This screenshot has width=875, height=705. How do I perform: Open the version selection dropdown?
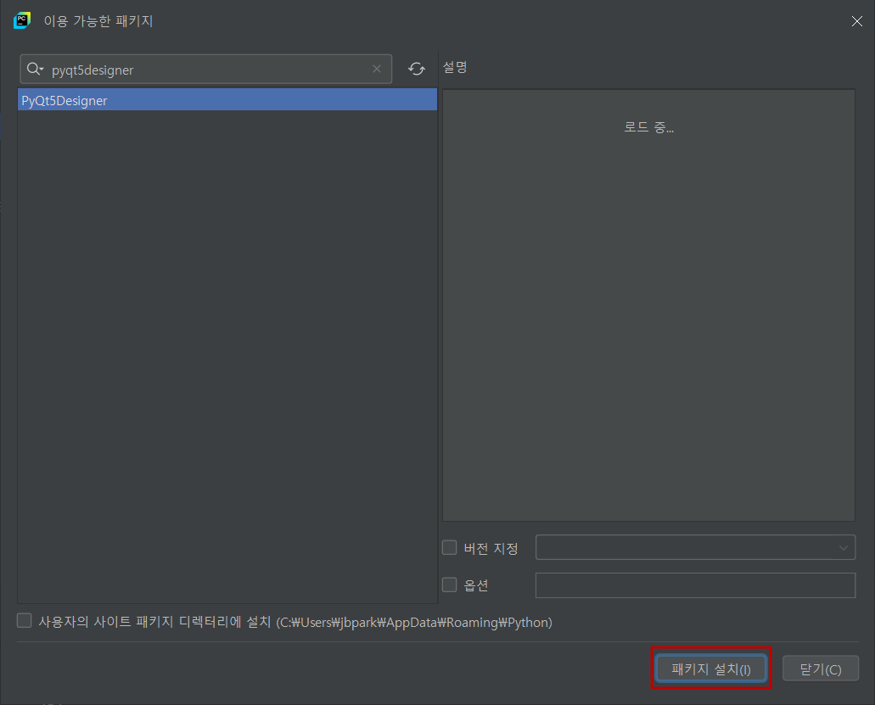[695, 547]
